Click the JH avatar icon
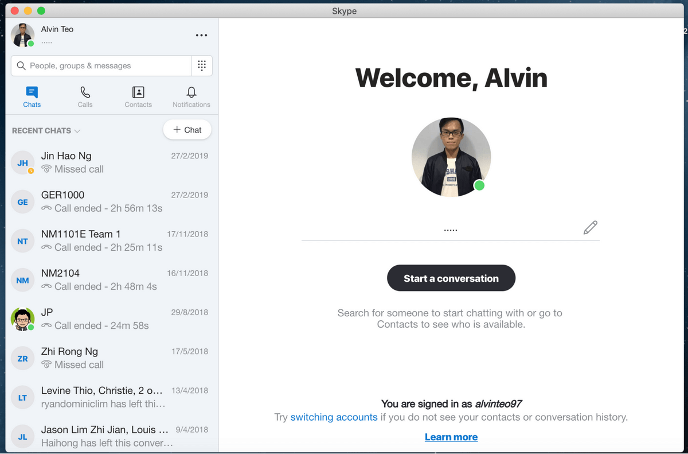Image resolution: width=688 pixels, height=454 pixels. [x=22, y=163]
